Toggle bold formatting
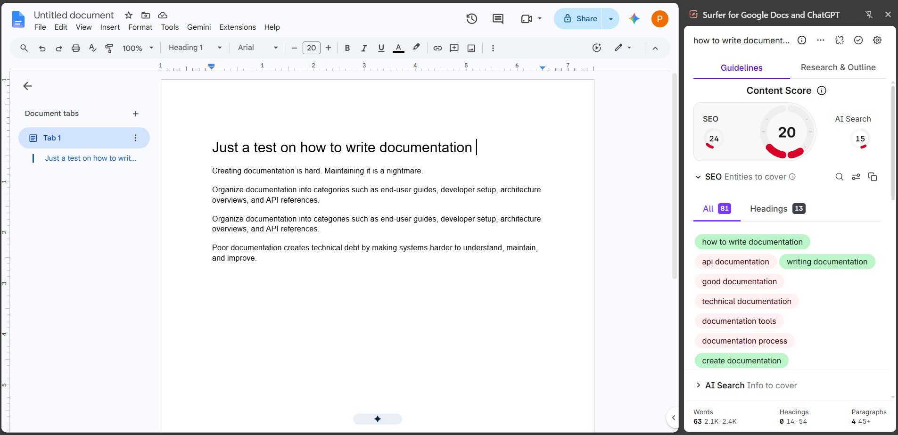Image resolution: width=898 pixels, height=435 pixels. [x=347, y=48]
